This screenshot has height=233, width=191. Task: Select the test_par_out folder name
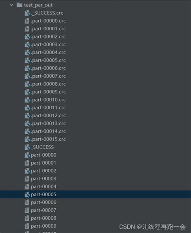click(x=38, y=5)
